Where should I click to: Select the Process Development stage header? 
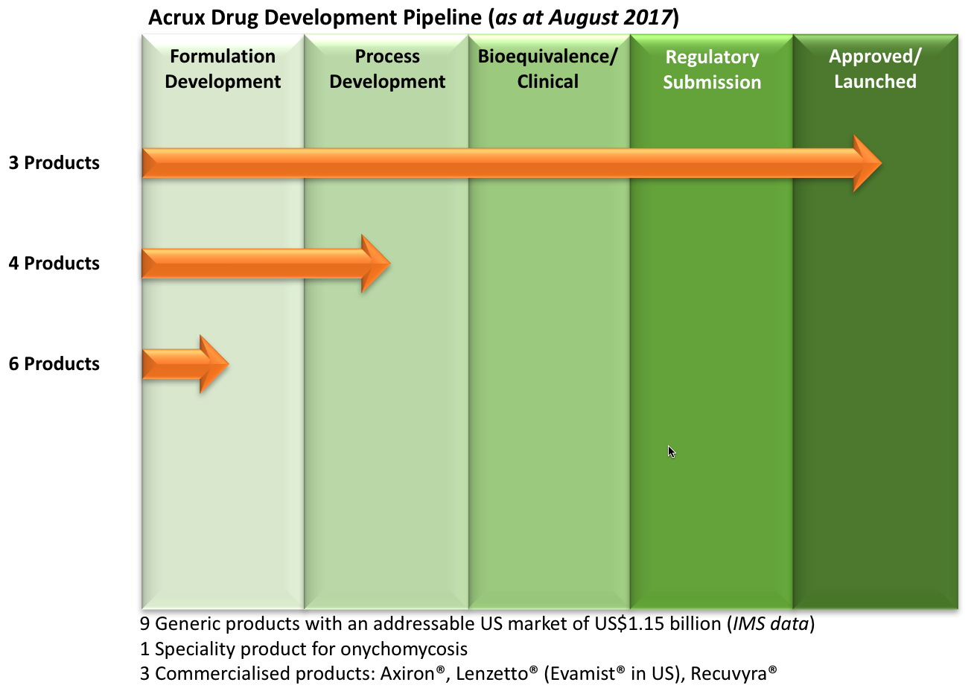pos(386,69)
